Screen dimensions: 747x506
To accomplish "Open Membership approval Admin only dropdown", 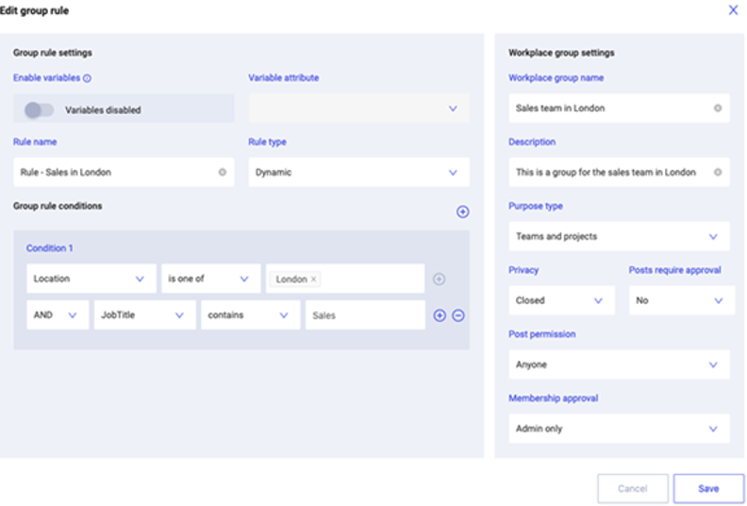I will point(619,429).
